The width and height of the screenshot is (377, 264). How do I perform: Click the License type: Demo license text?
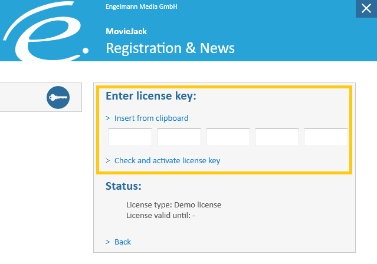coord(173,205)
